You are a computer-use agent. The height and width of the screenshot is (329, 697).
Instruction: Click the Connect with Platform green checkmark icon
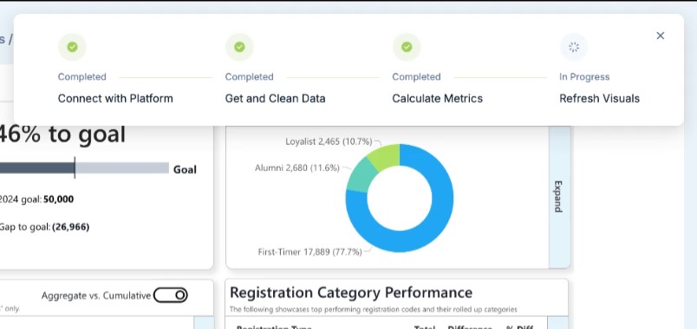click(72, 47)
